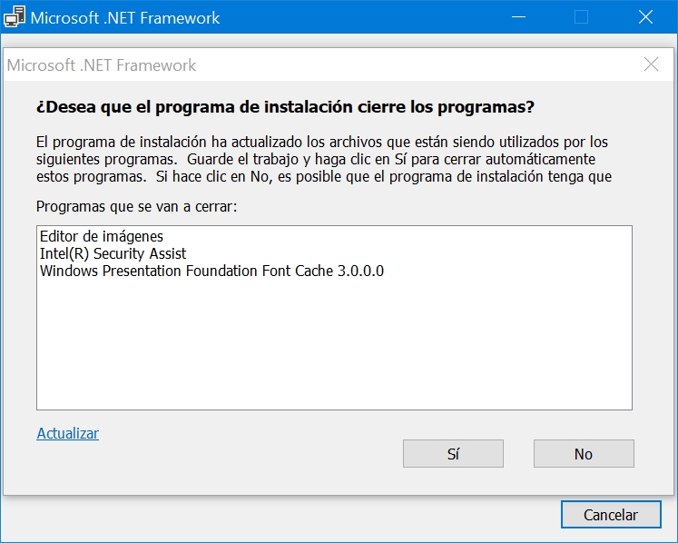Click the .NET Framework installer icon in title bar

(14, 17)
